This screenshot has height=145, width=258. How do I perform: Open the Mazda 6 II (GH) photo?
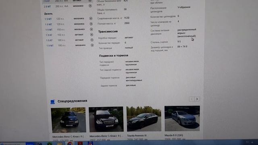click(x=182, y=118)
